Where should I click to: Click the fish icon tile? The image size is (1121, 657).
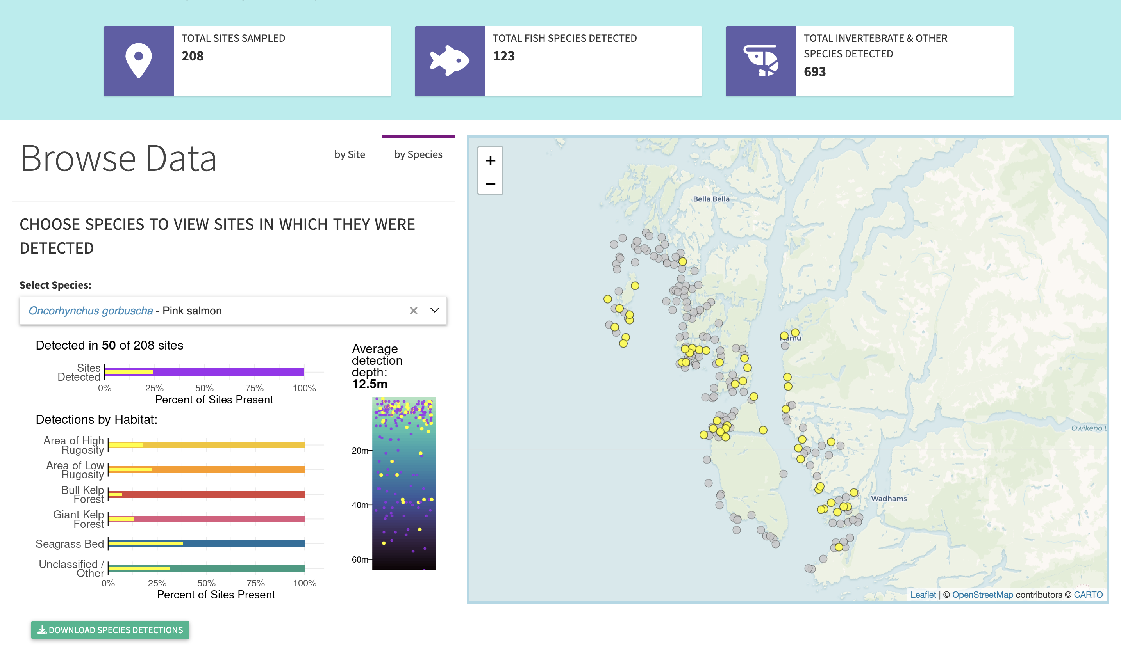tap(449, 61)
